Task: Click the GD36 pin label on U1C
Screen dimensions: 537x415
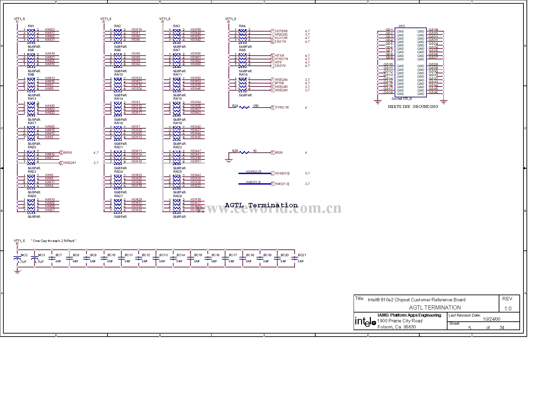Action: pos(433,92)
